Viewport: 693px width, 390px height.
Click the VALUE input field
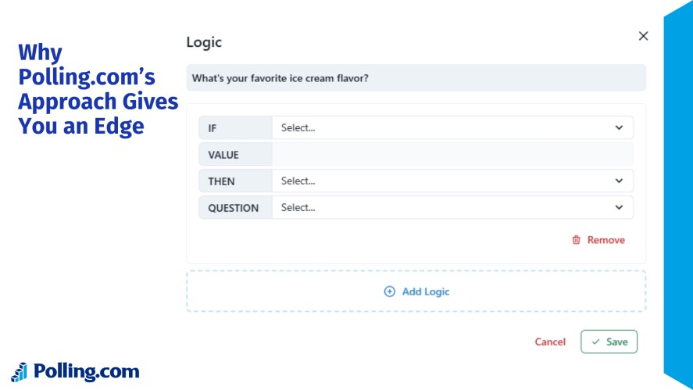452,154
